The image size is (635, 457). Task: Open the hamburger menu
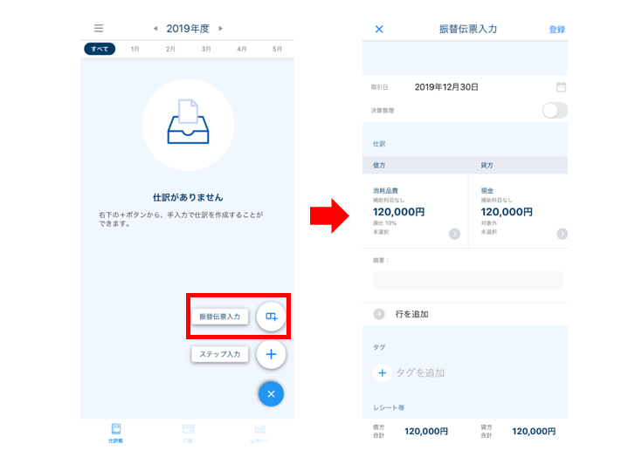click(99, 29)
